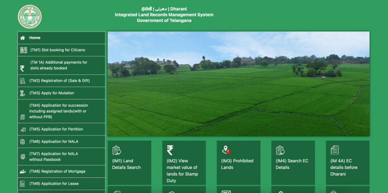Click the Home house icon in sidebar
This screenshot has width=388, height=193.
[x=23, y=38]
